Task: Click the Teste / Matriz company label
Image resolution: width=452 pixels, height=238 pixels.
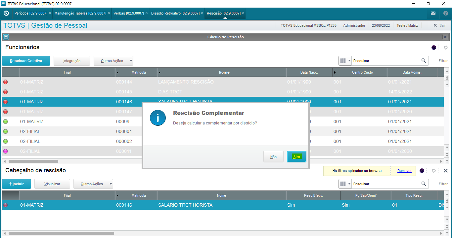Action: 407,25
